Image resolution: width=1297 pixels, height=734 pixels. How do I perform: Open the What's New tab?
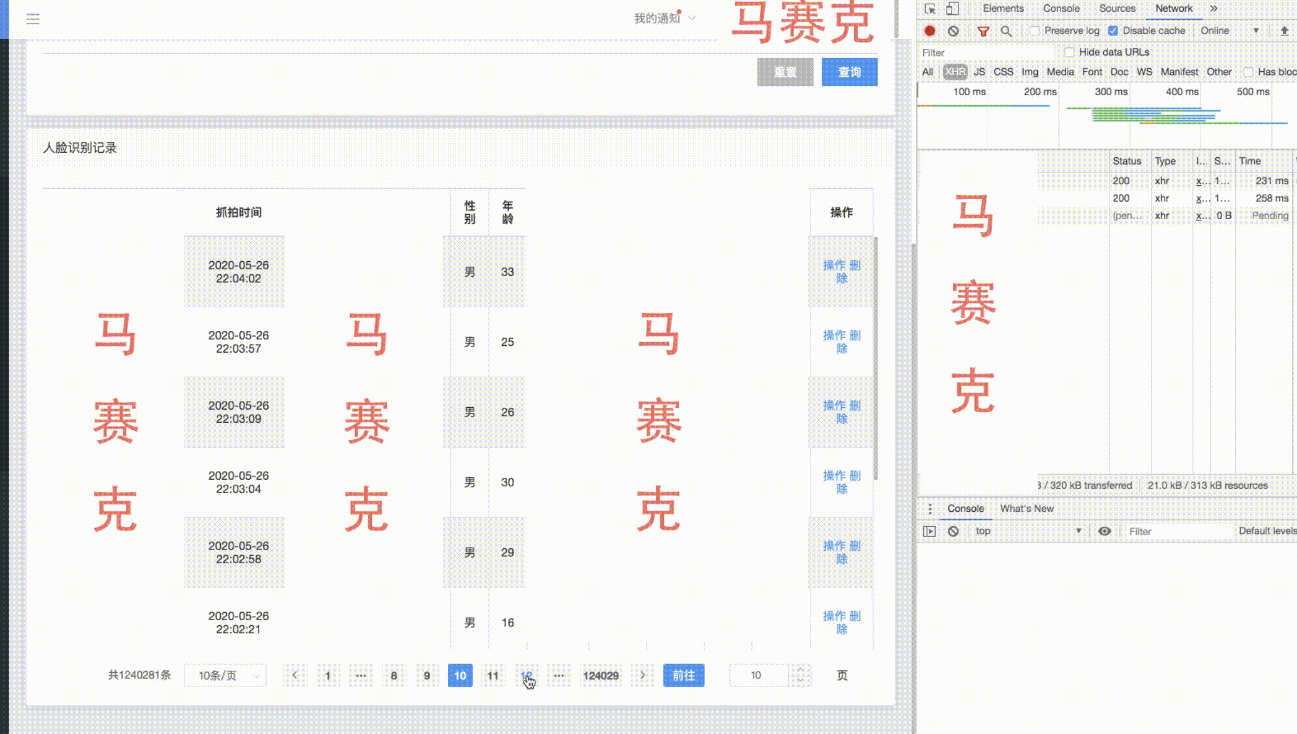click(x=1027, y=508)
